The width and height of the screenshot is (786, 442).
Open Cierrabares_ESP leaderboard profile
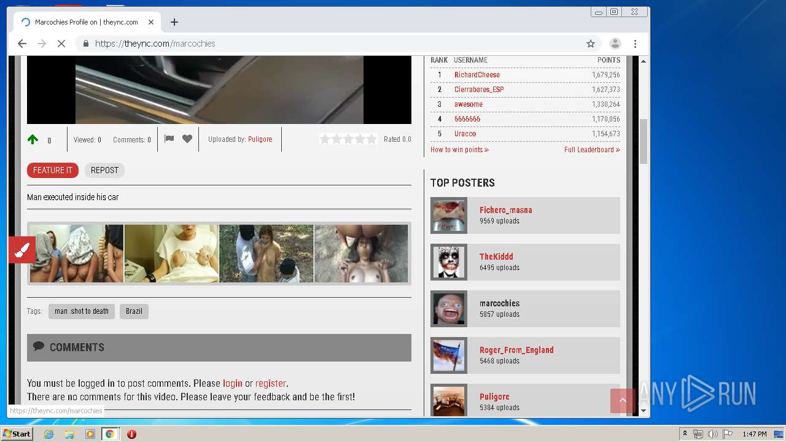(x=479, y=90)
